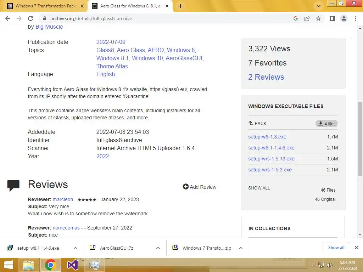Close the Windows 7 Transformation Pack tab

(x=82, y=6)
